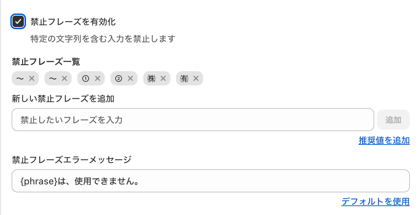
Task: Click the ㈱ tag text
Action: coord(152,79)
